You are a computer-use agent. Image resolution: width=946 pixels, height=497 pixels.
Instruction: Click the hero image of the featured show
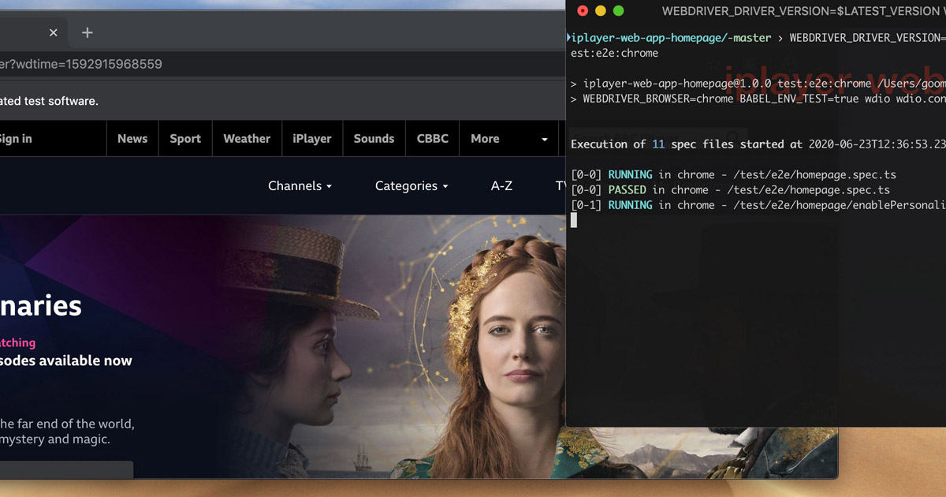[x=394, y=347]
